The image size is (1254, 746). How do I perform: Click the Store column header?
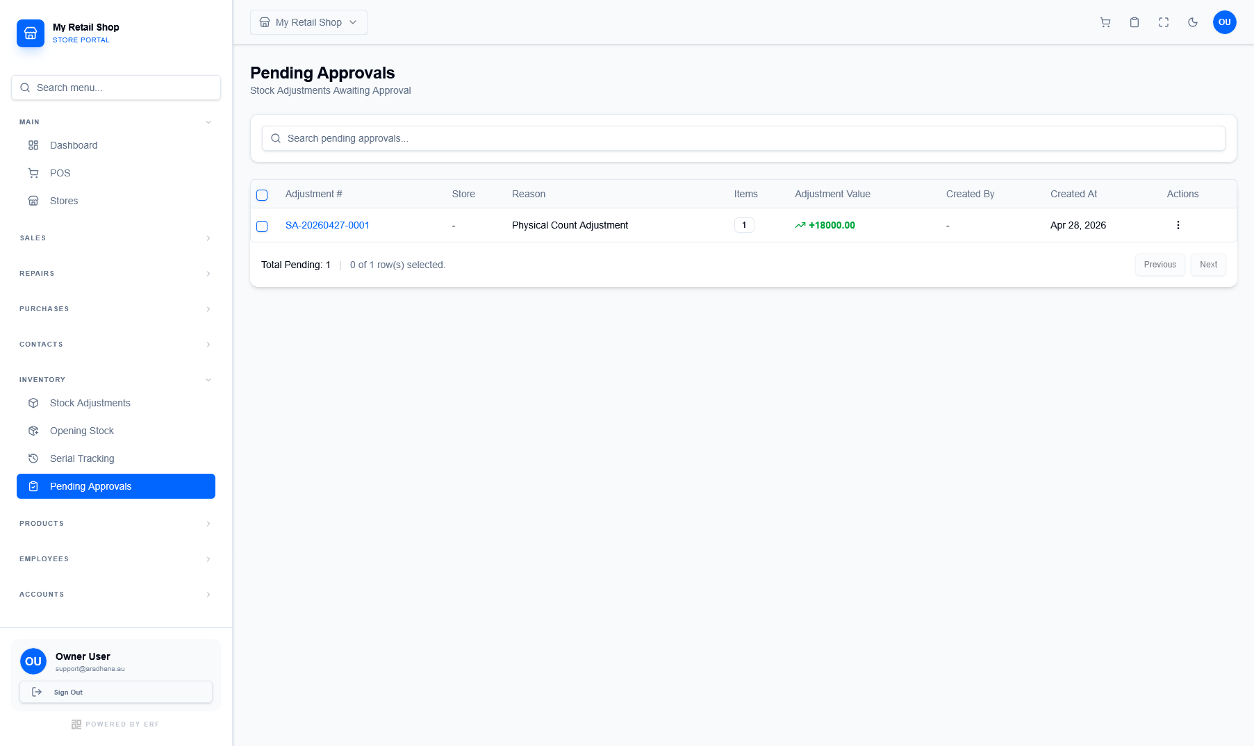[x=463, y=194]
